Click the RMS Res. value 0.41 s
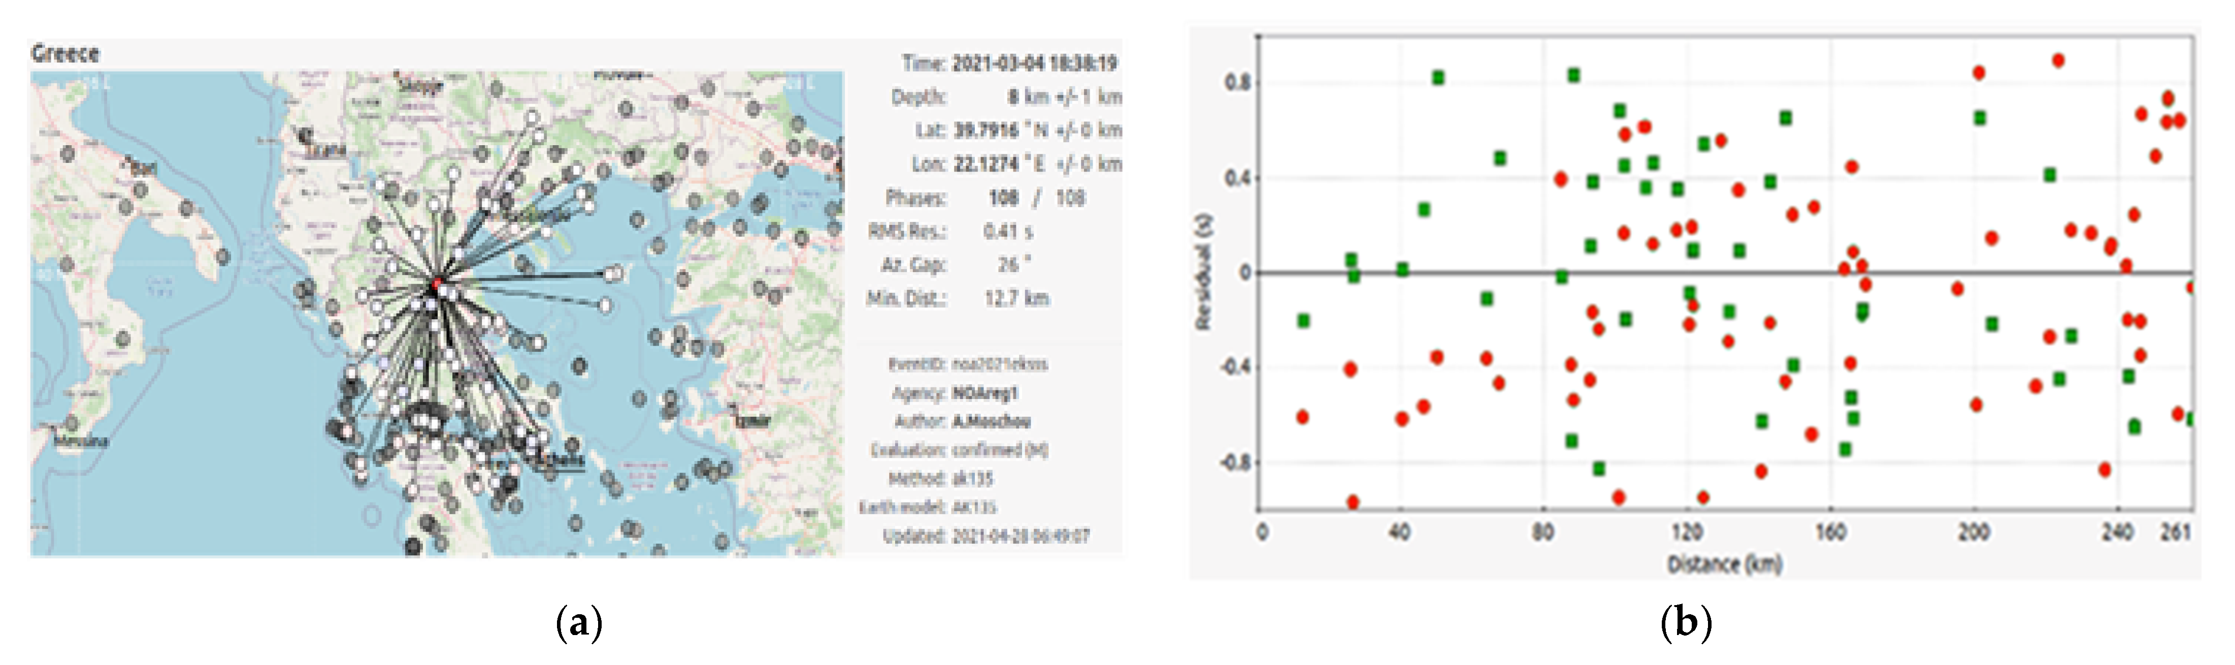Screen dimensions: 2235x665 click(x=1008, y=231)
